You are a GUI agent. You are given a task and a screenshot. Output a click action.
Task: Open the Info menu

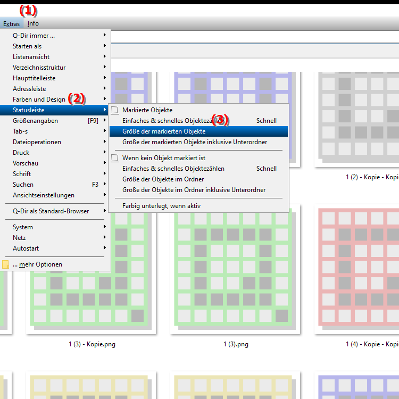point(33,23)
